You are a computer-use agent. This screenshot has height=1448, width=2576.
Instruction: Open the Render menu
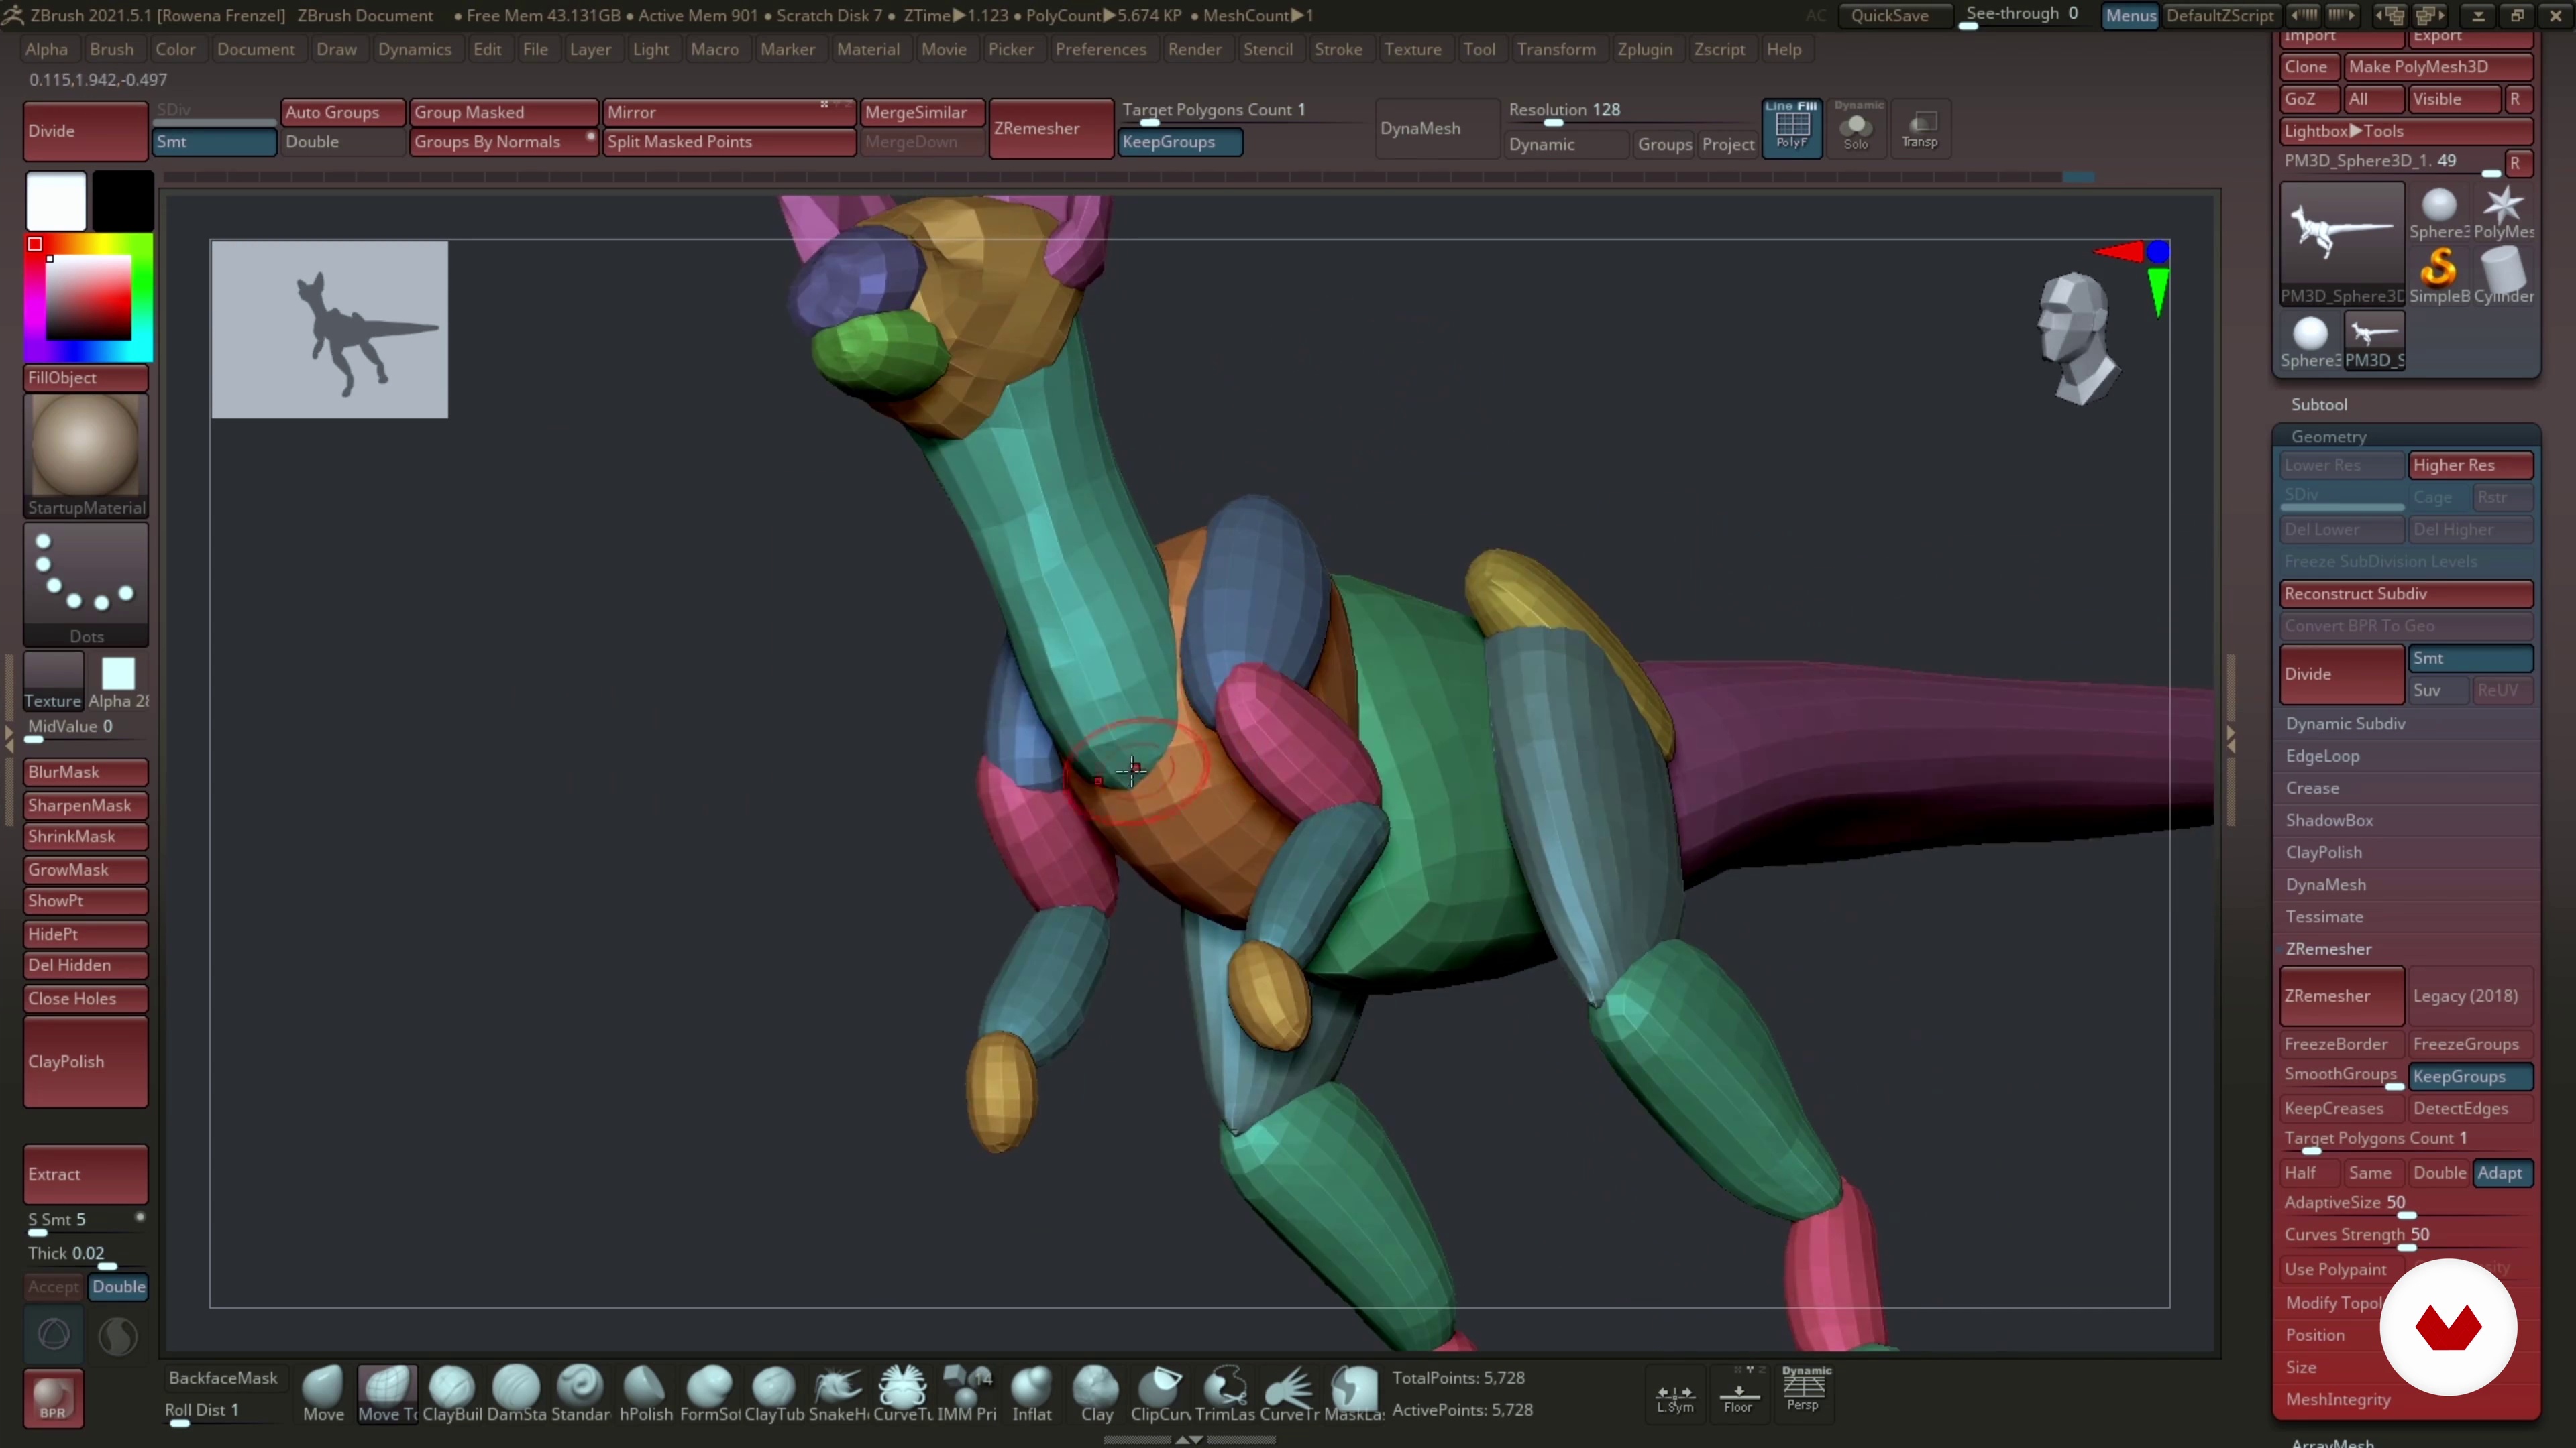click(1194, 49)
